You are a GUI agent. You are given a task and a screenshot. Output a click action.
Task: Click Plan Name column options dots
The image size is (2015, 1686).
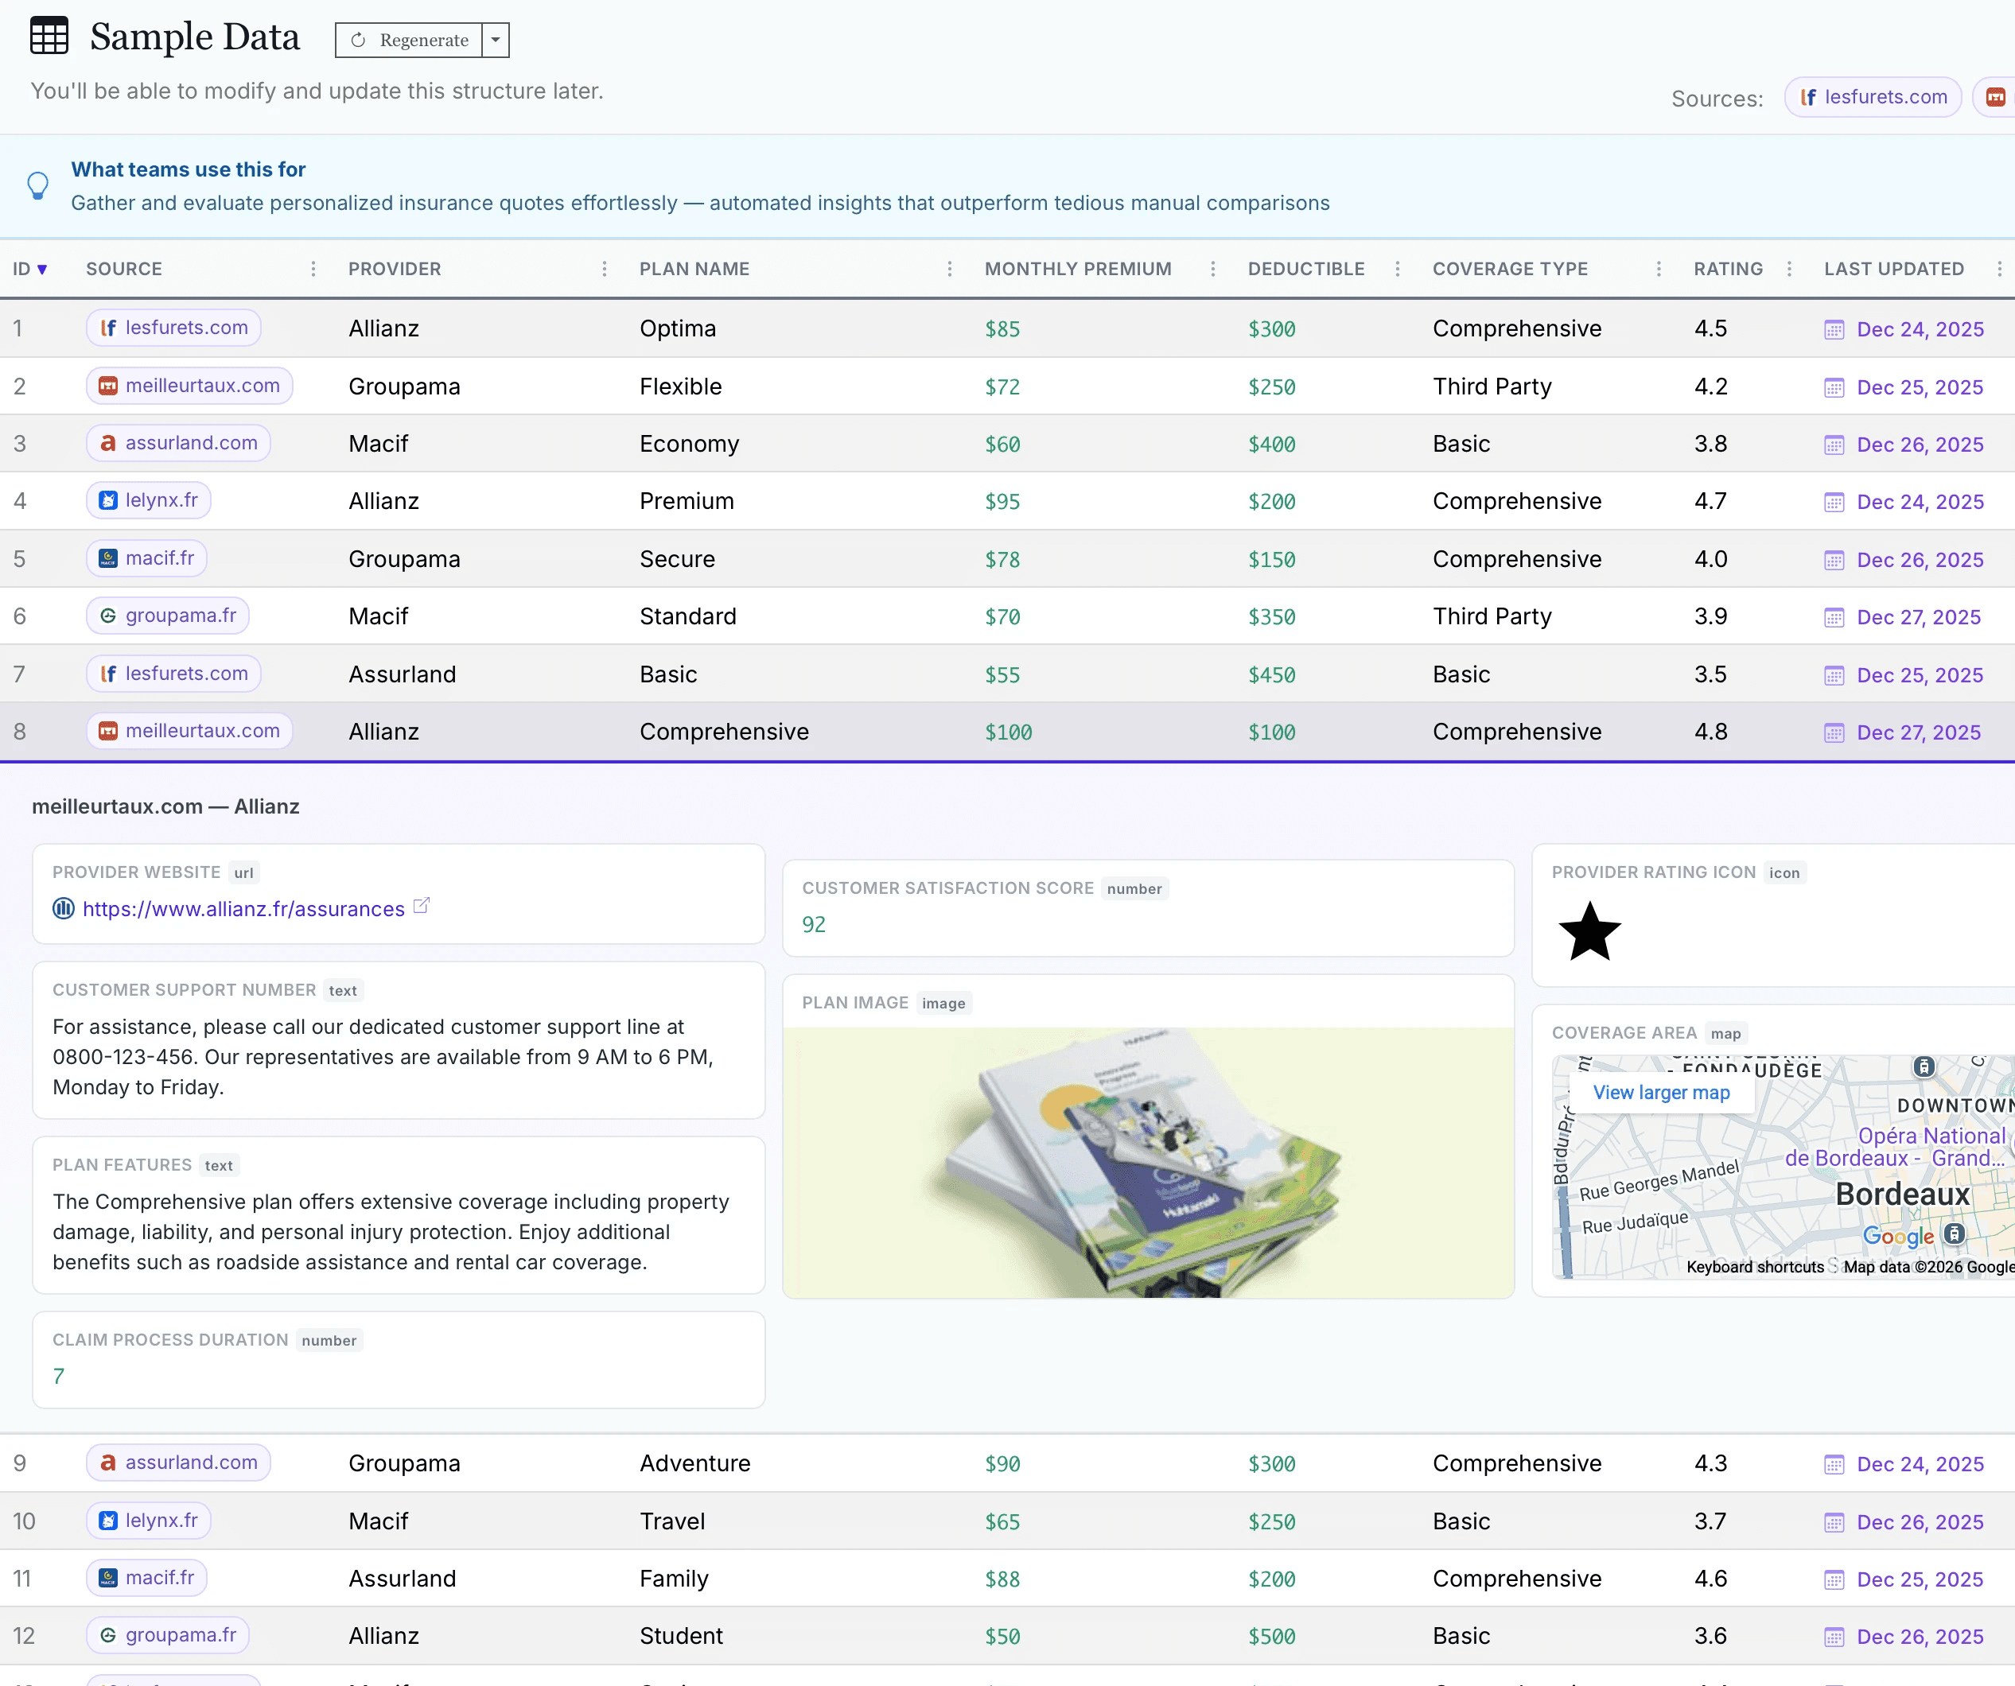pos(950,270)
